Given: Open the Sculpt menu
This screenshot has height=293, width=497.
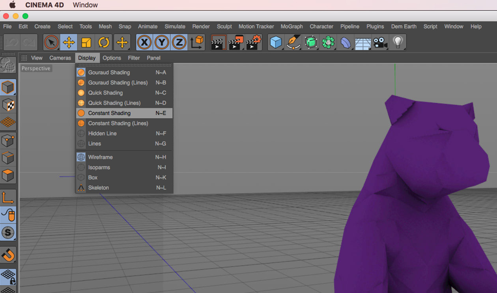Looking at the screenshot, I should click(224, 26).
